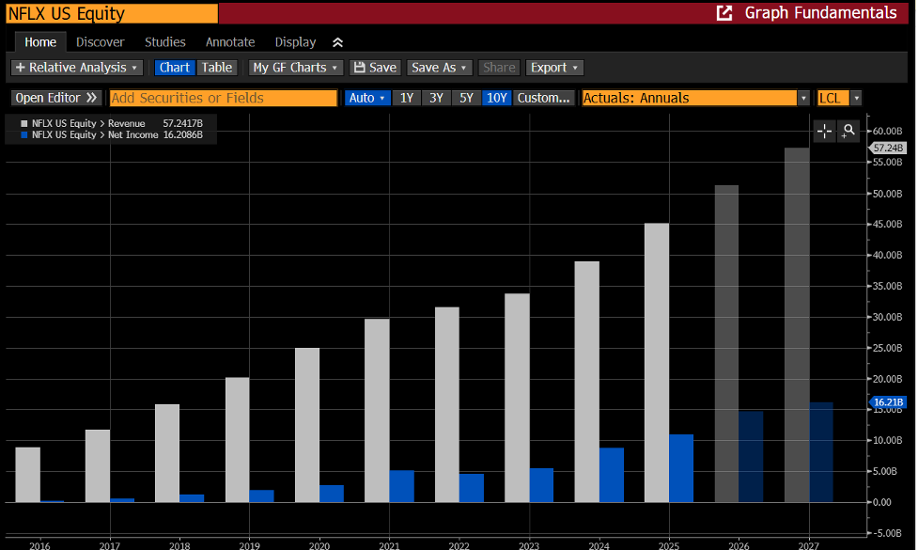Viewport: 918px width, 550px height.
Task: Collapse the ribbon with the double chevron
Action: pos(338,42)
